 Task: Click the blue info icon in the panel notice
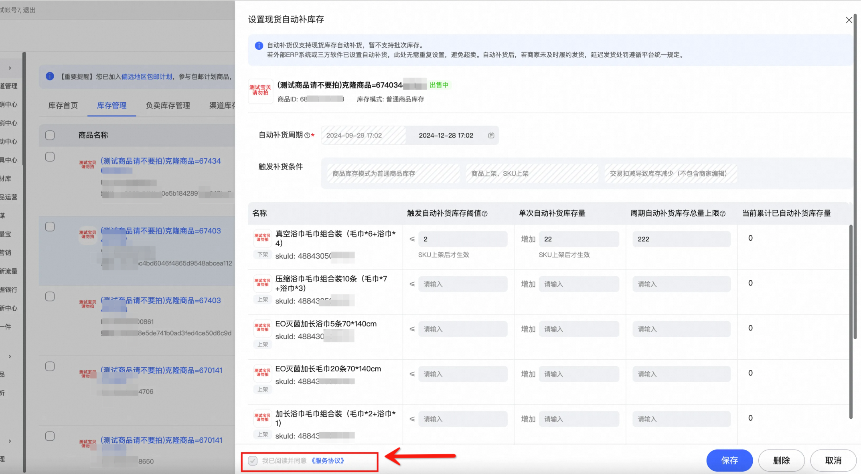(259, 46)
